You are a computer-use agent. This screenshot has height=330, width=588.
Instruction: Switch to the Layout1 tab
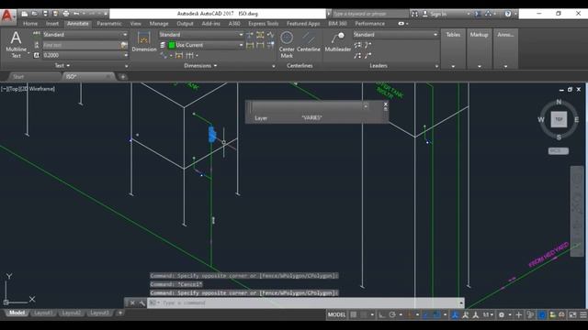(43, 313)
